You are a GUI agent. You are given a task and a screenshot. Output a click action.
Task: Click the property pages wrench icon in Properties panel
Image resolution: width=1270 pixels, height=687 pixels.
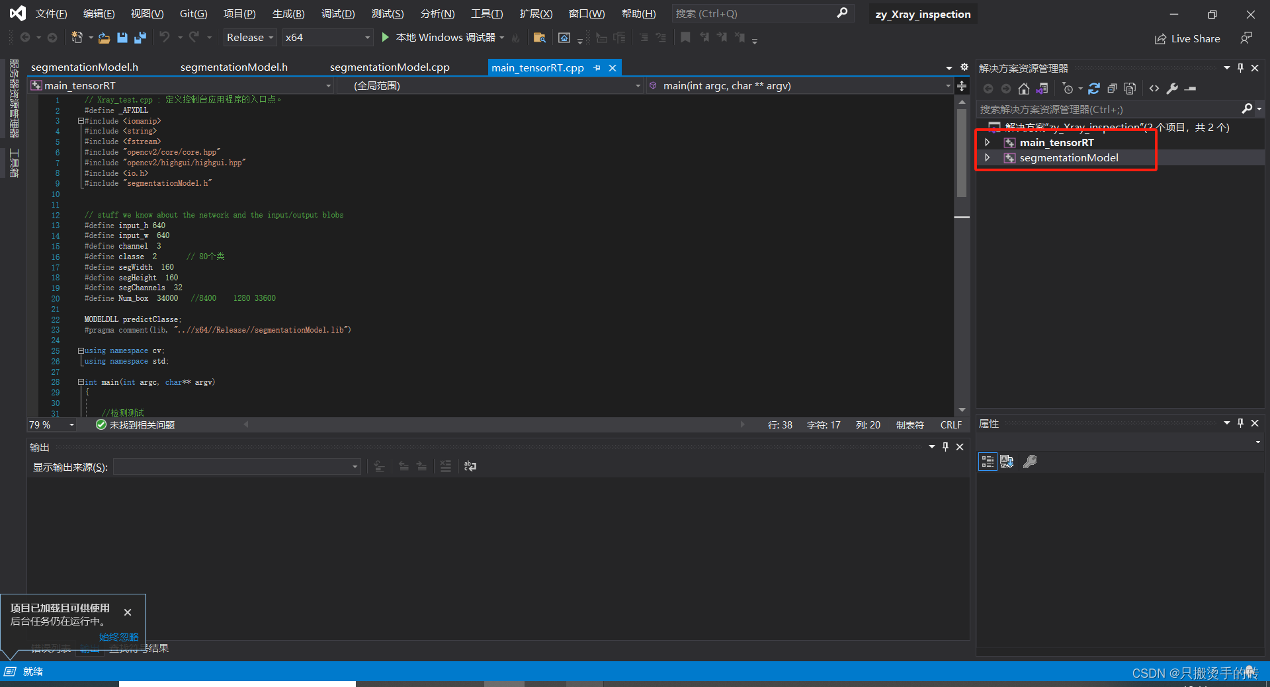(1030, 462)
